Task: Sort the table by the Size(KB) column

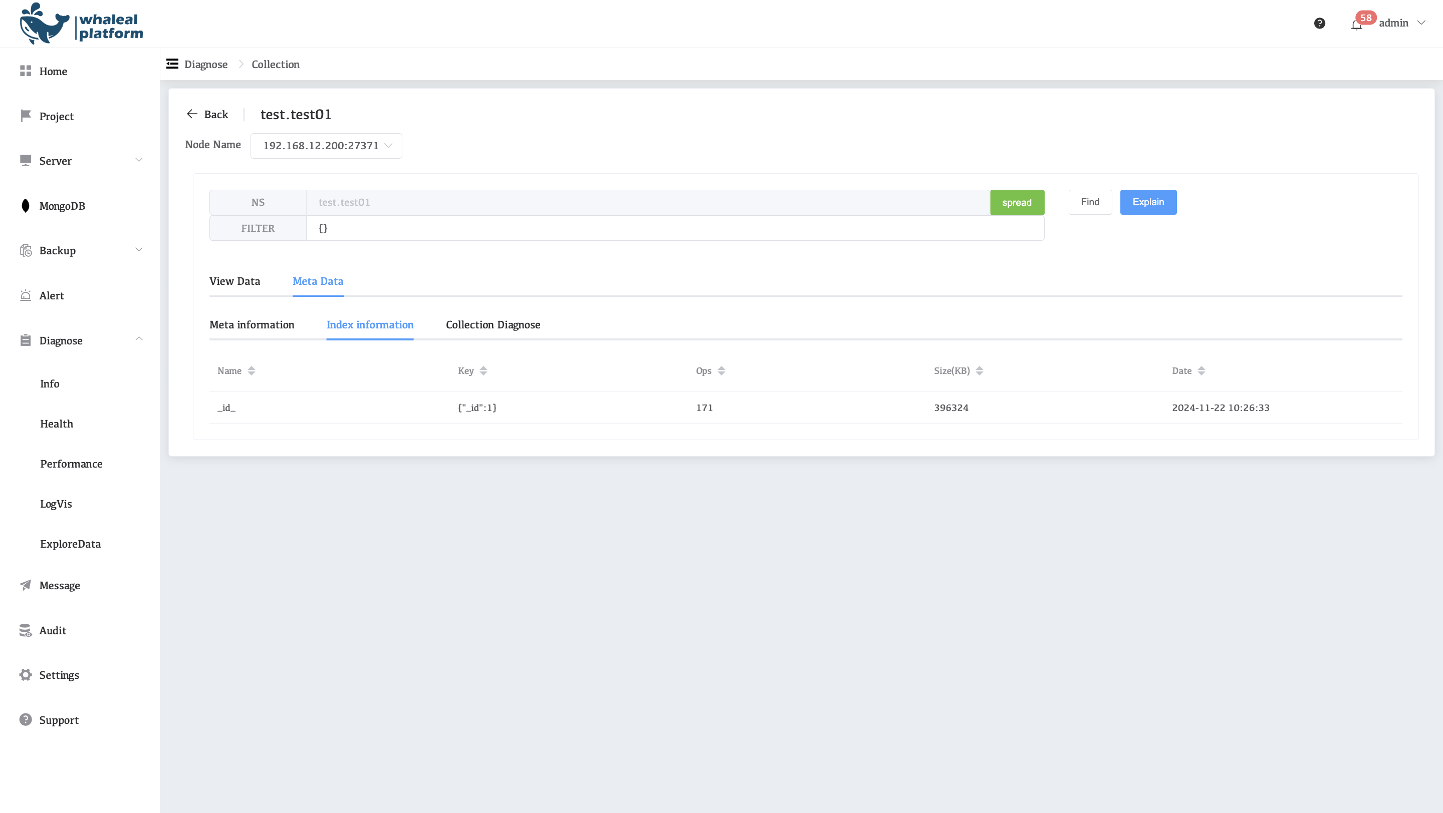Action: tap(979, 371)
